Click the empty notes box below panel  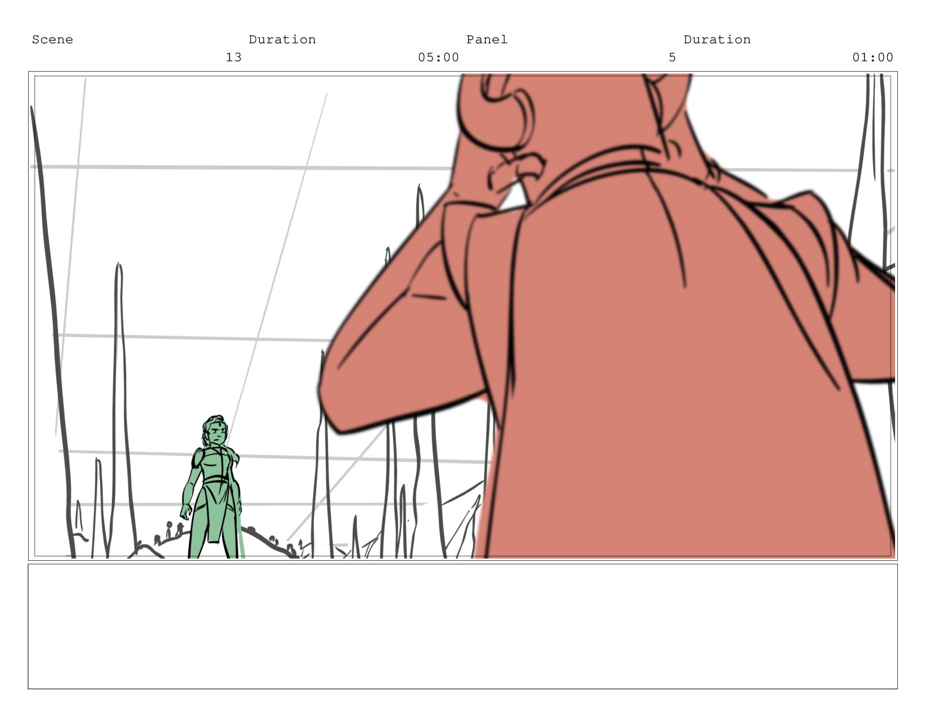pyautogui.click(x=463, y=627)
